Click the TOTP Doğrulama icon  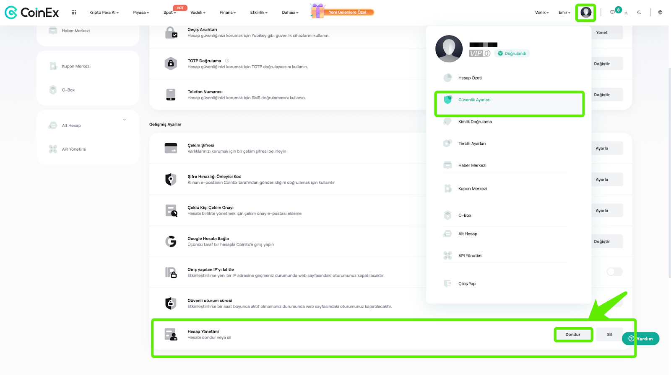(171, 64)
